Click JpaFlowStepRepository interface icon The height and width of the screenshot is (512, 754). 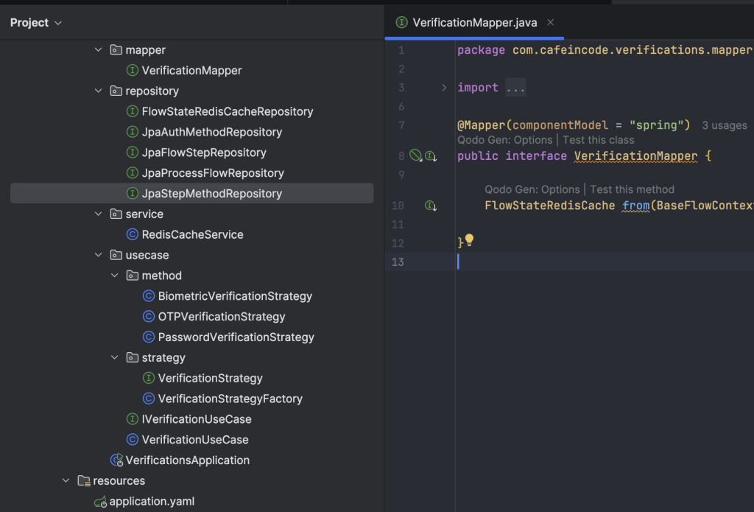[133, 152]
